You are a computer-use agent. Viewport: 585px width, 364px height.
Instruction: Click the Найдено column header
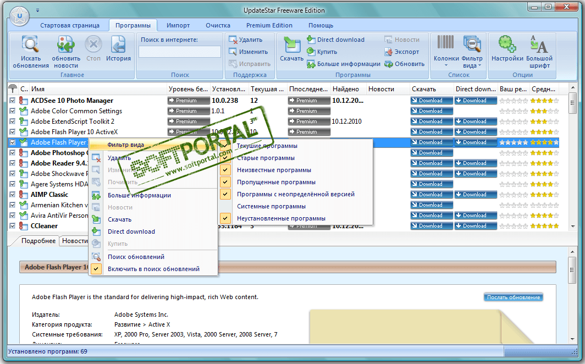click(x=349, y=89)
